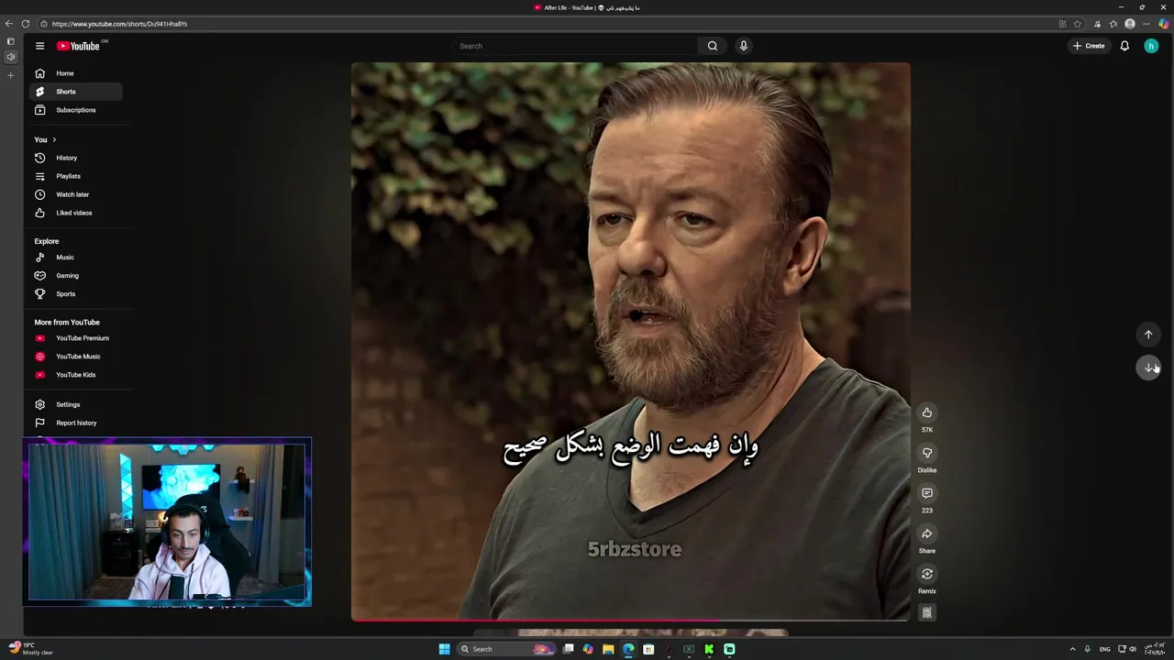Explore the Sports category
This screenshot has width=1174, height=660.
pyautogui.click(x=74, y=294)
